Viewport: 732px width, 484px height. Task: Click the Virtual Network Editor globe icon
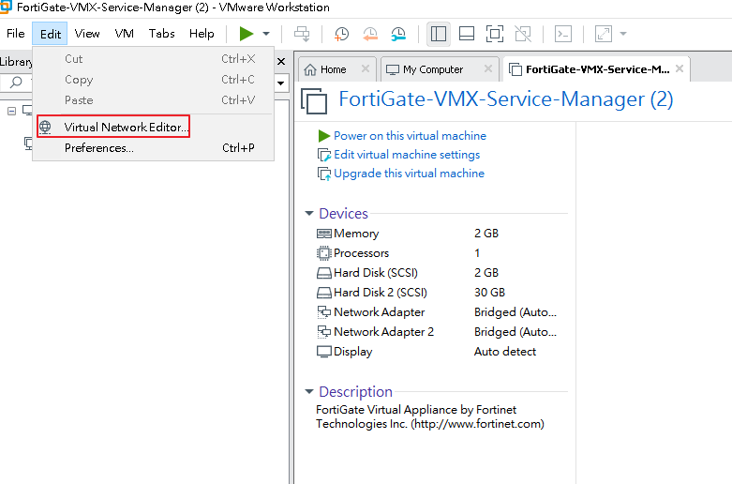pos(45,127)
